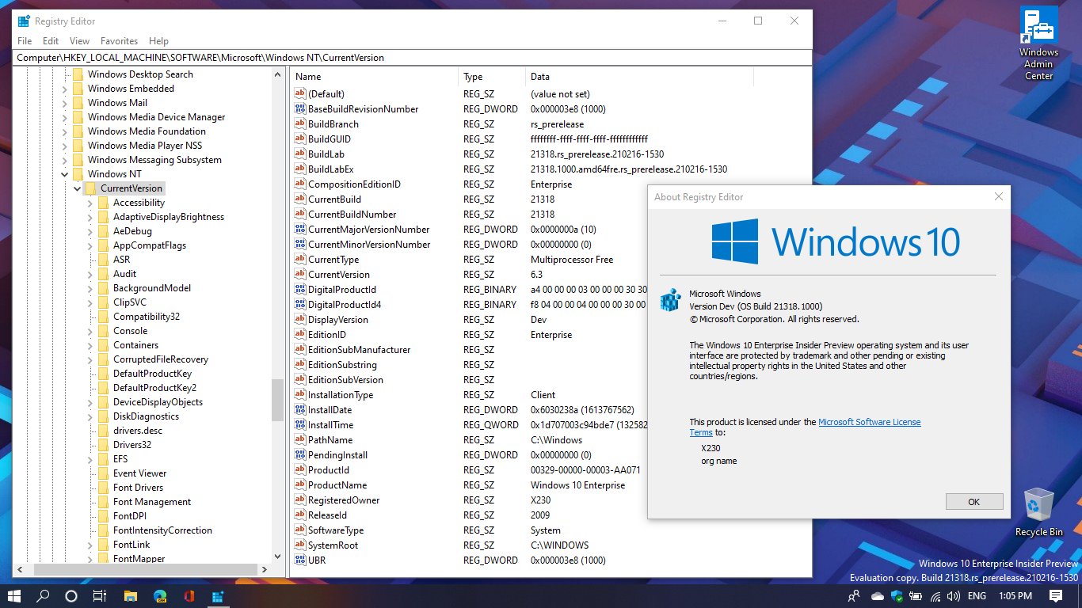Viewport: 1082px width, 608px height.
Task: Open the Windows Admin Center desktop shortcut
Action: (1038, 43)
